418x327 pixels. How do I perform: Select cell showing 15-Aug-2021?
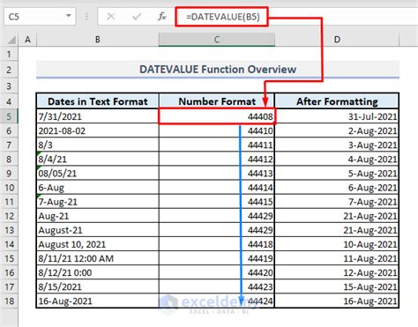click(337, 286)
